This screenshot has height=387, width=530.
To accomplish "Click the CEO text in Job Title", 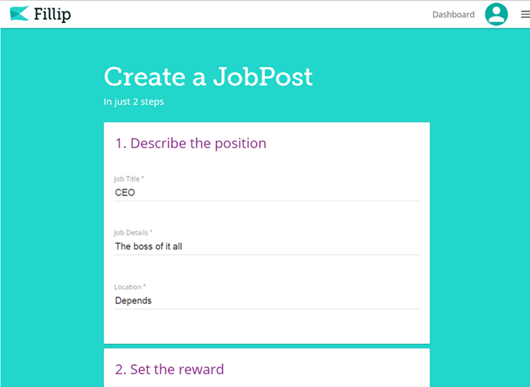I will pyautogui.click(x=125, y=193).
